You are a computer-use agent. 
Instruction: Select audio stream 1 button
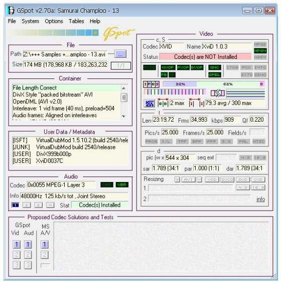(x=16, y=205)
